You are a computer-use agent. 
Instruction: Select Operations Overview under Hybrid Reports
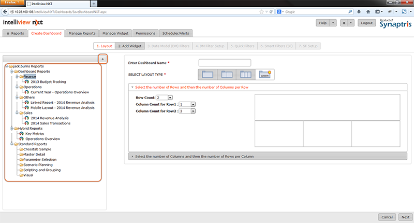click(x=42, y=139)
